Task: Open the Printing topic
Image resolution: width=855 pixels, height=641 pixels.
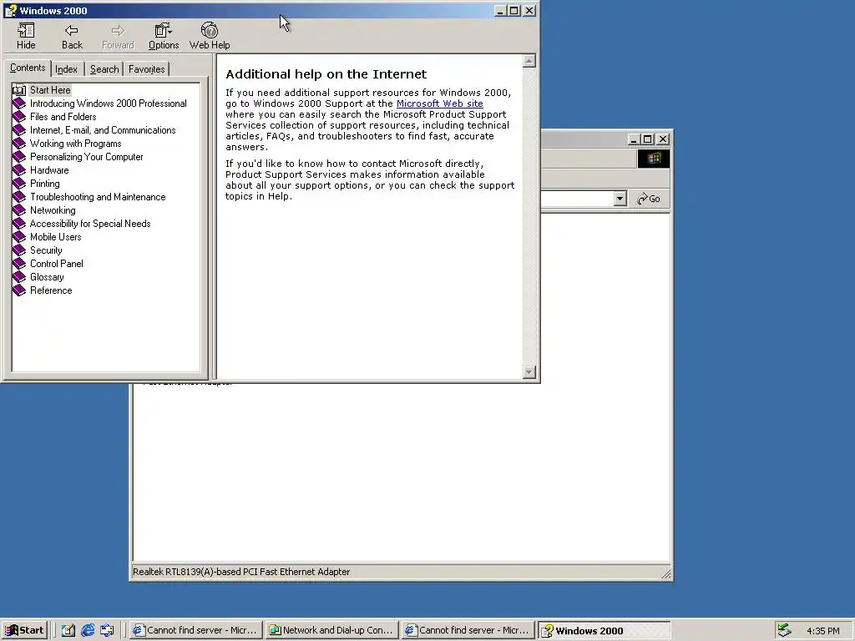Action: click(45, 183)
